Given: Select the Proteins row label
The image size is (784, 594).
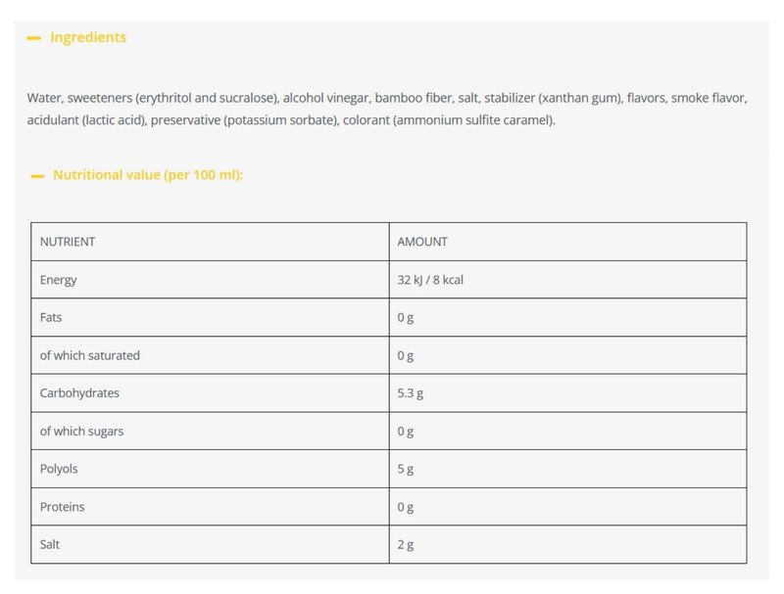Looking at the screenshot, I should point(62,507).
